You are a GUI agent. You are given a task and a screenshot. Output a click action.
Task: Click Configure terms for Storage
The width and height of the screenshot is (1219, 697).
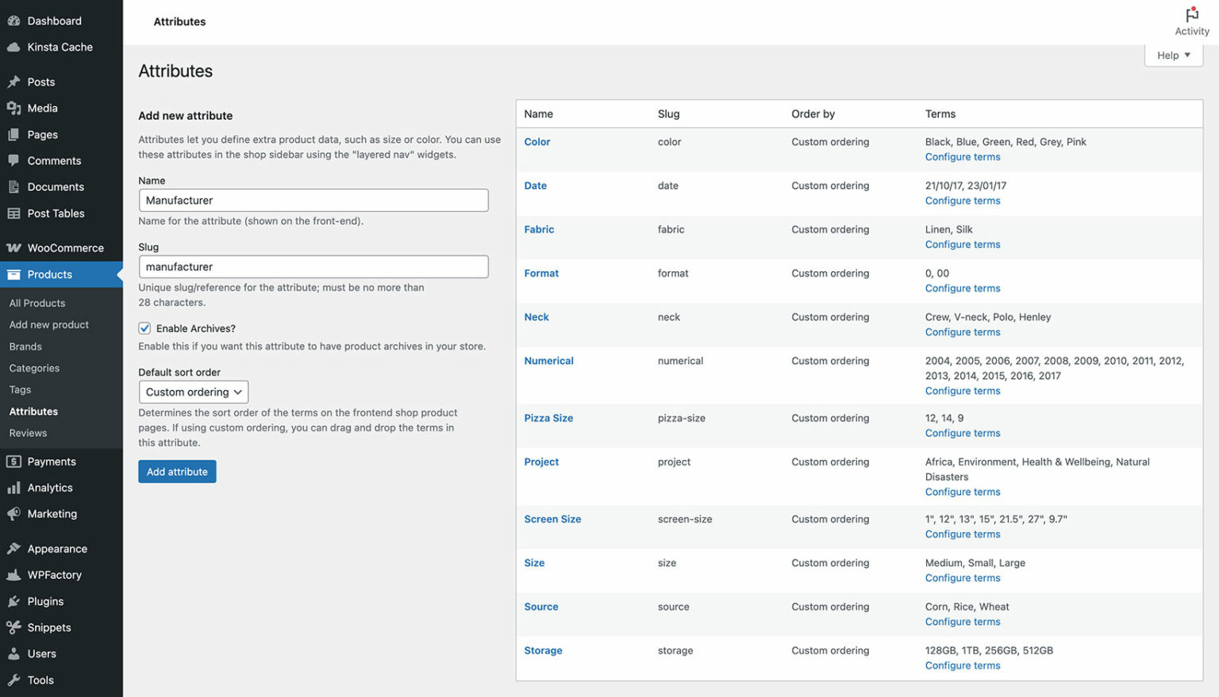pyautogui.click(x=963, y=665)
